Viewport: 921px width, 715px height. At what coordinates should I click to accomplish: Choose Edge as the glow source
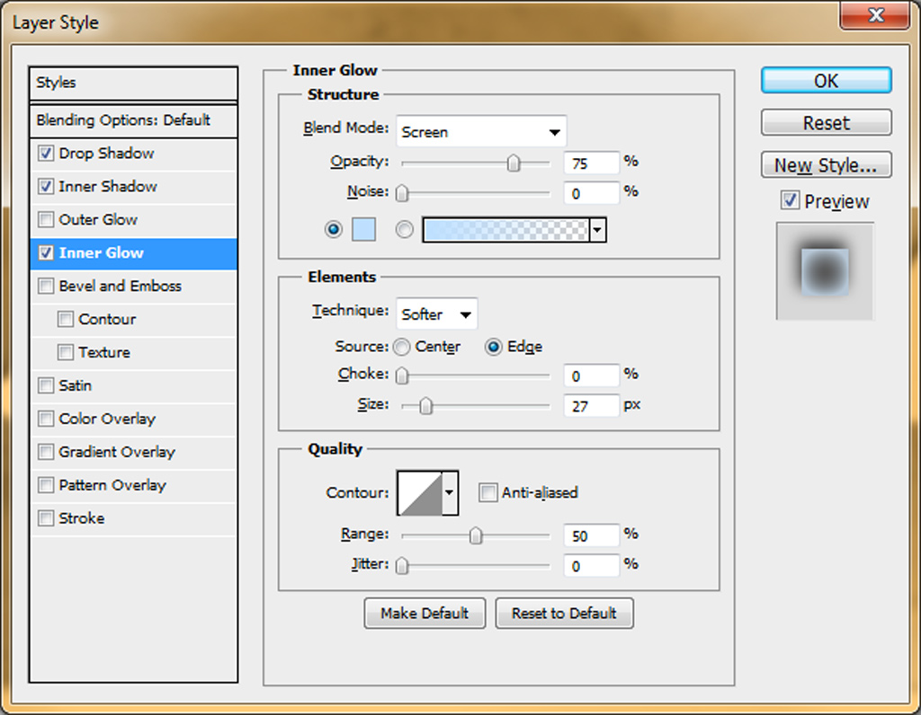(x=494, y=348)
